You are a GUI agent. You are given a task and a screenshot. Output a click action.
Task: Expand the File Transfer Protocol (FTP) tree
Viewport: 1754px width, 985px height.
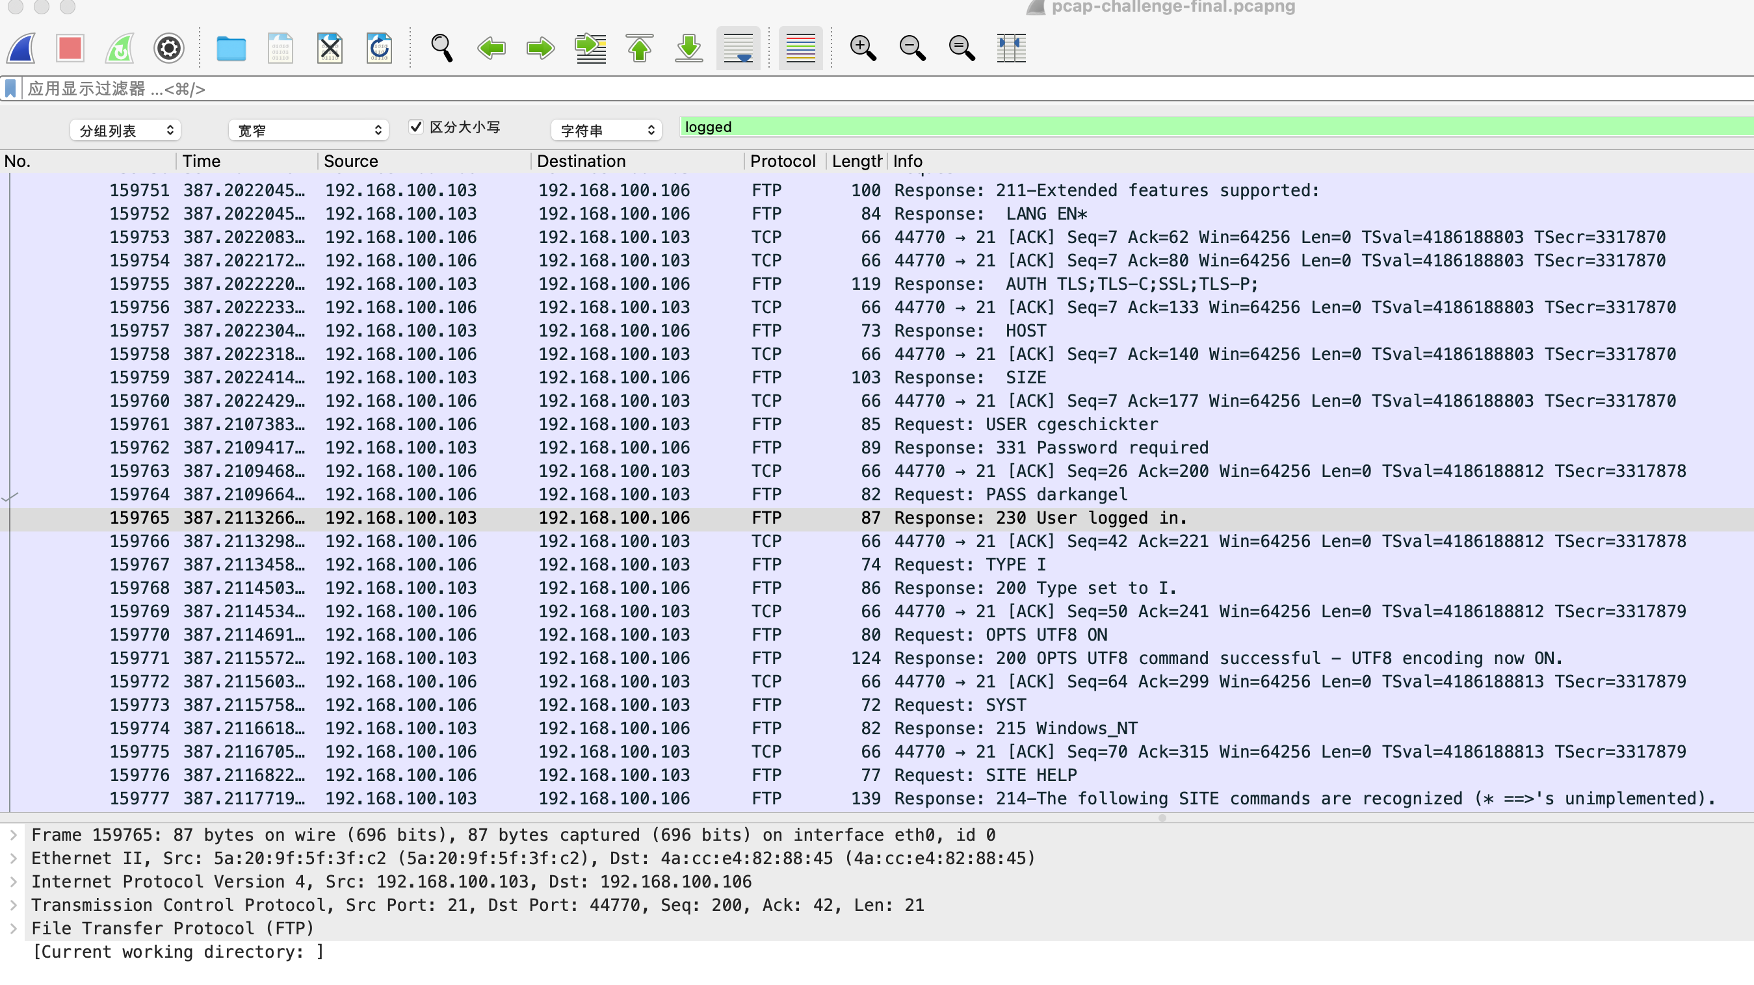[x=14, y=928]
